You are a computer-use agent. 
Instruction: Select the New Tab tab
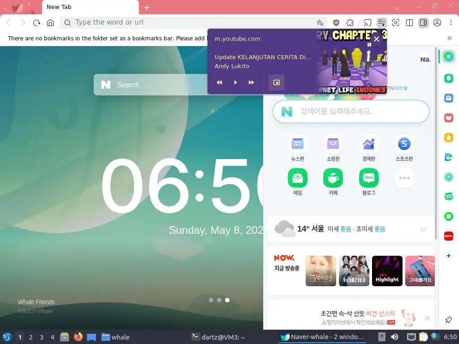pos(91,7)
